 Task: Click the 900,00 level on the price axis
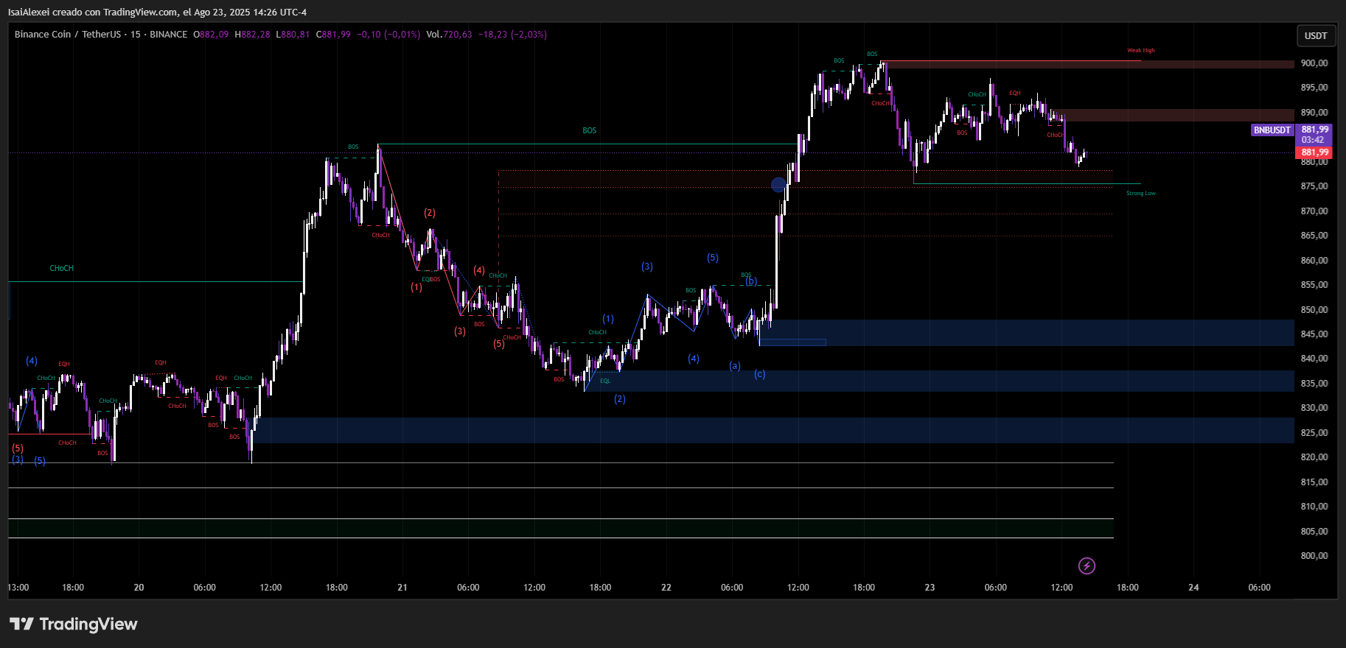pyautogui.click(x=1314, y=63)
